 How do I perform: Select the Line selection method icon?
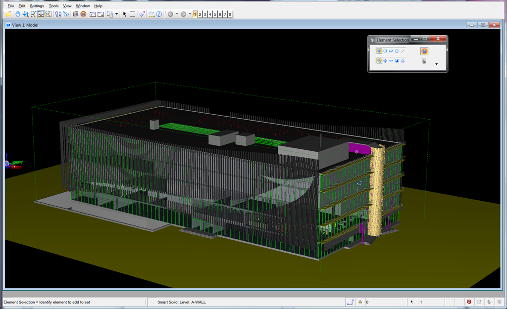(x=403, y=51)
